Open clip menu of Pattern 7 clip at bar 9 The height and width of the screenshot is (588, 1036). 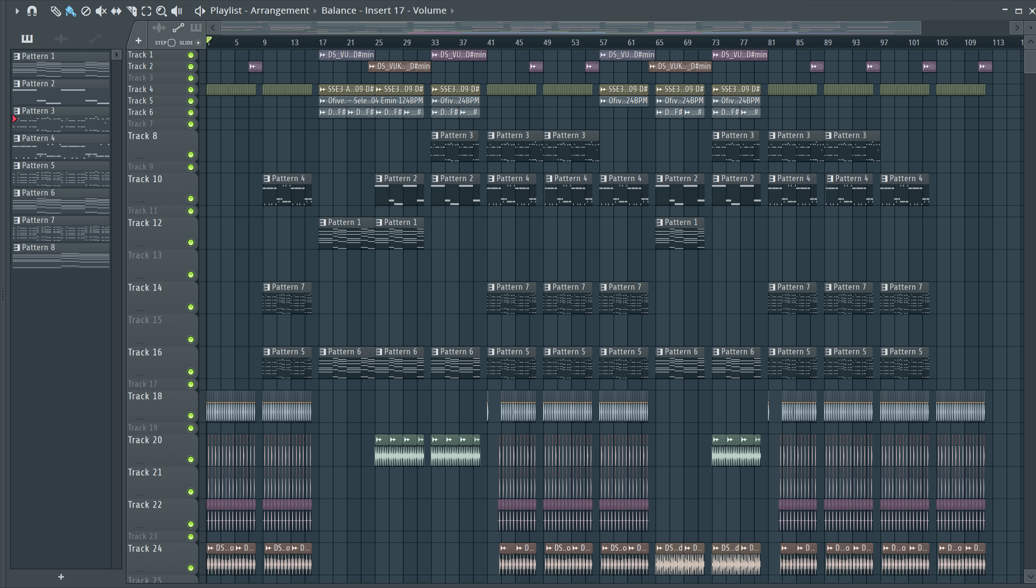tap(267, 287)
